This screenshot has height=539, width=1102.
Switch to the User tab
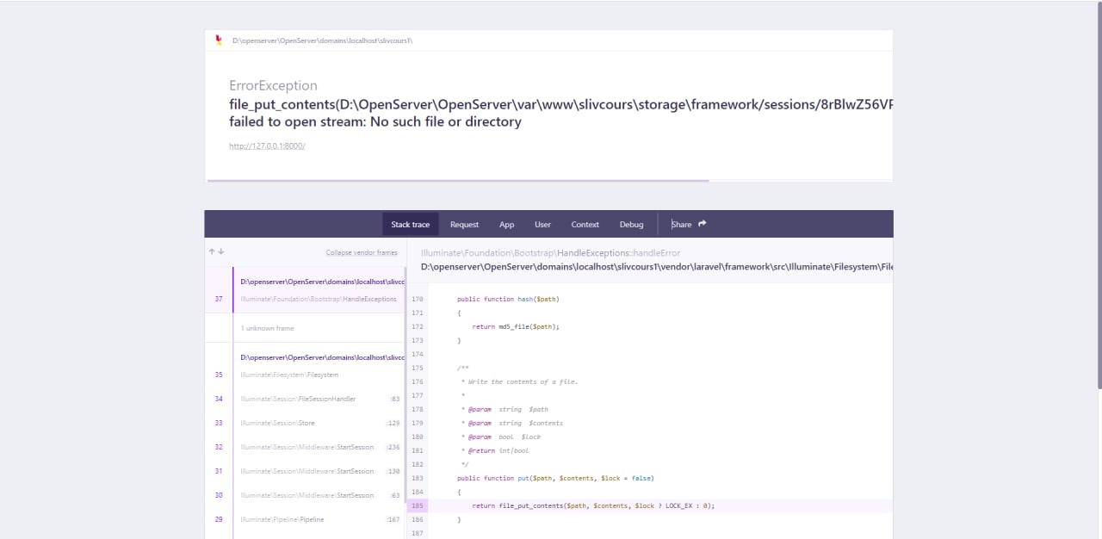542,224
